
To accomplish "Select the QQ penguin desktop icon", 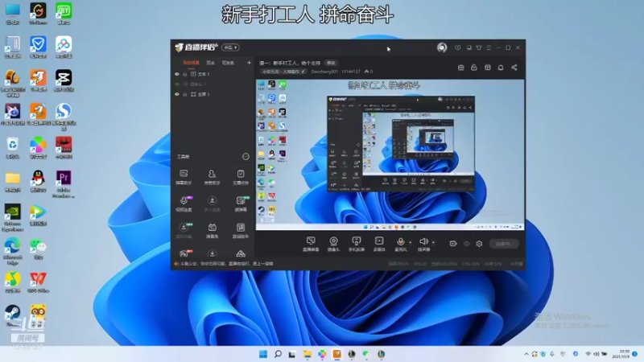I will tap(38, 182).
